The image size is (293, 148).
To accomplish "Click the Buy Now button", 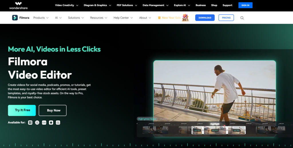I will pyautogui.click(x=53, y=110).
